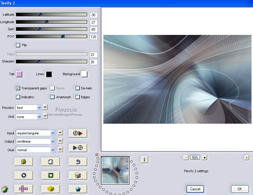253x195 pixels.
Task: Click the S button beside Output
Action: (x=60, y=141)
